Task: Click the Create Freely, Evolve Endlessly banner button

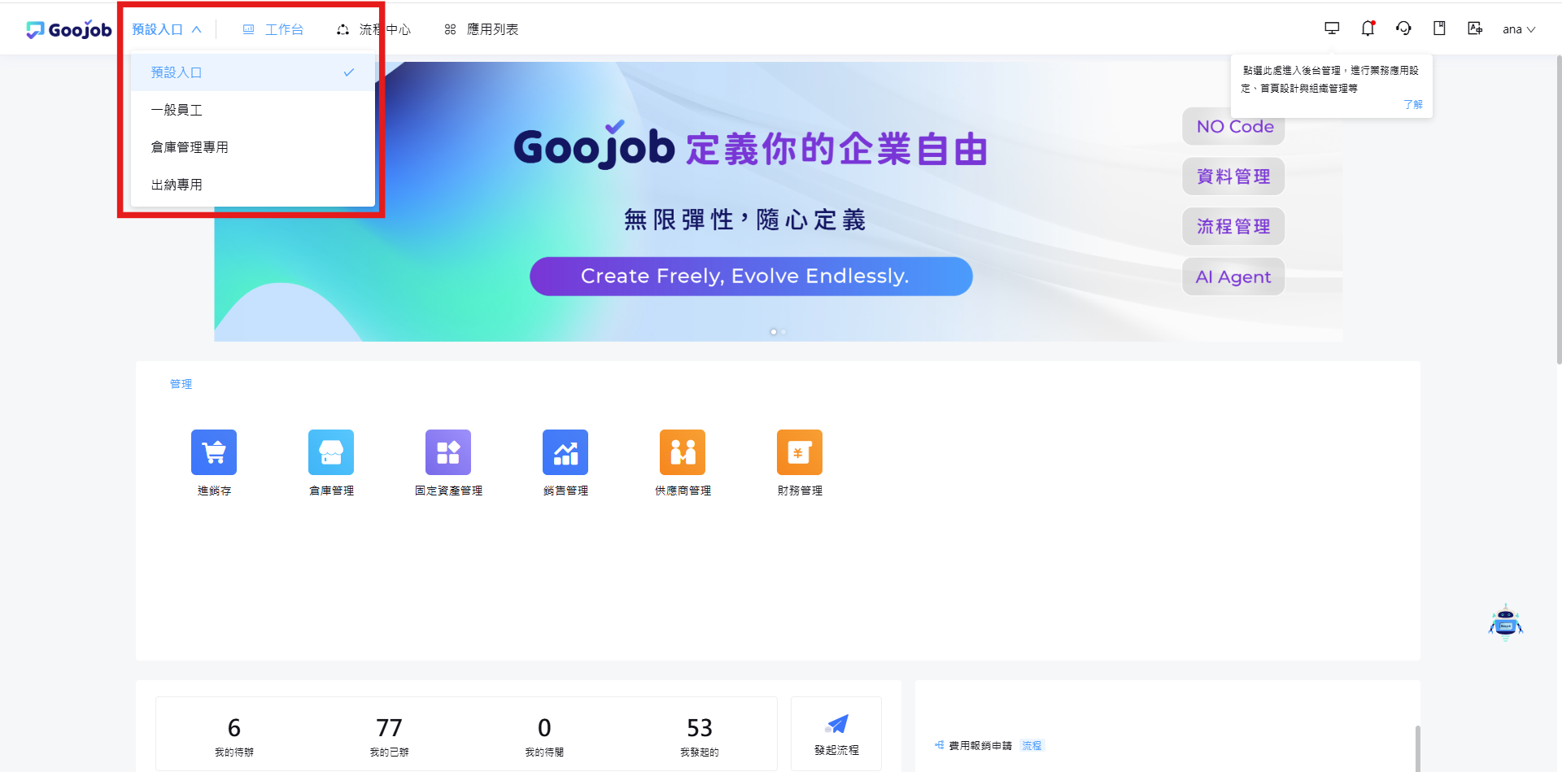Action: click(751, 277)
